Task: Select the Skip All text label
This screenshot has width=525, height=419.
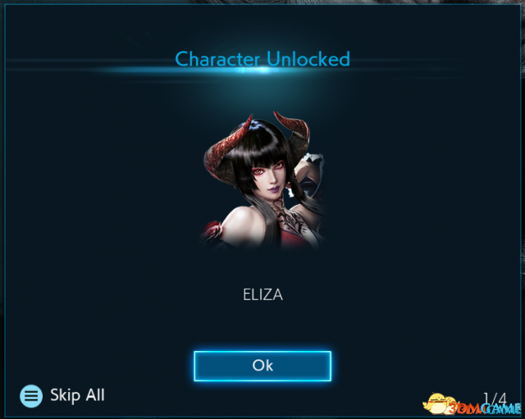Action: [x=77, y=395]
